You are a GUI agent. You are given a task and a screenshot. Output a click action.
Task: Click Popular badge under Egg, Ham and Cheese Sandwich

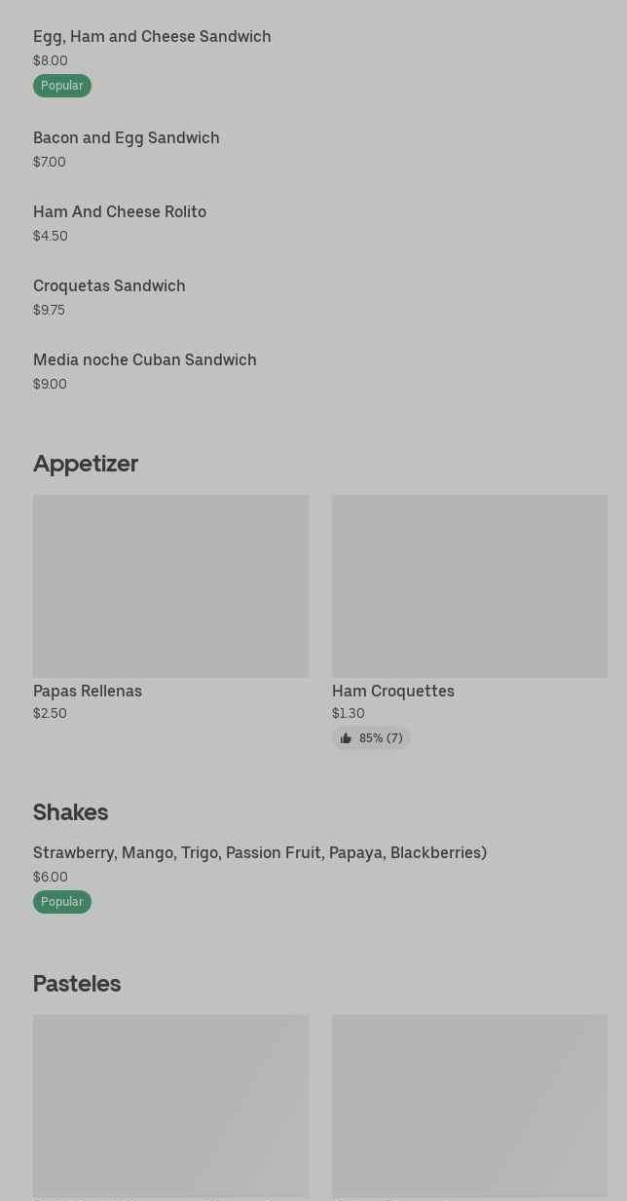(x=62, y=86)
